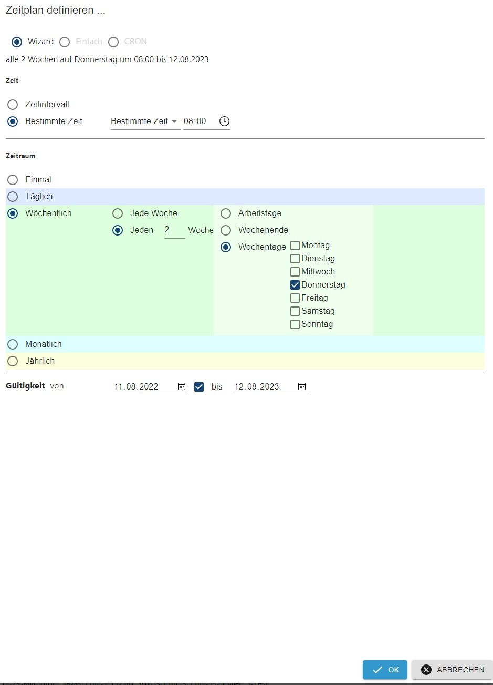Select the Arbeitstage option
Image resolution: width=493 pixels, height=685 pixels.
point(226,213)
